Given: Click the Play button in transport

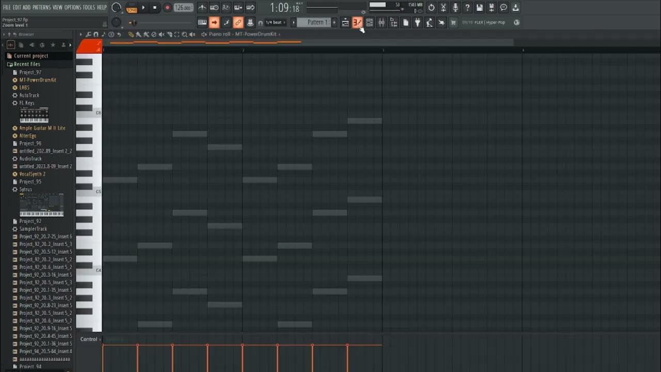Looking at the screenshot, I should pos(144,8).
